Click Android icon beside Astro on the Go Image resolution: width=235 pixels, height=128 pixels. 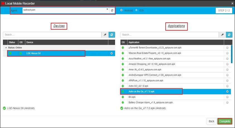click(123, 91)
